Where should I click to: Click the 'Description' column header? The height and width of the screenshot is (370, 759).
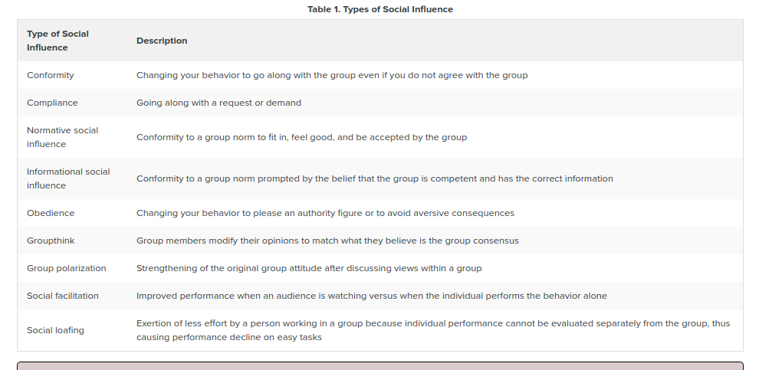[x=162, y=41]
